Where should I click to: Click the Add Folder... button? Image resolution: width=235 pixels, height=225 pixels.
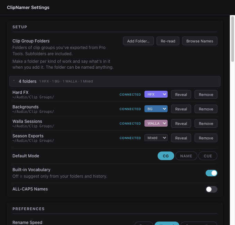(138, 41)
